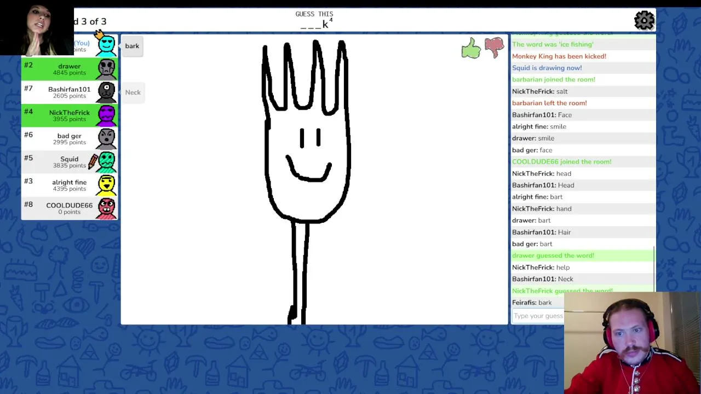The width and height of the screenshot is (701, 394).
Task: Click the gray avatar of player drawer
Action: coord(106,69)
